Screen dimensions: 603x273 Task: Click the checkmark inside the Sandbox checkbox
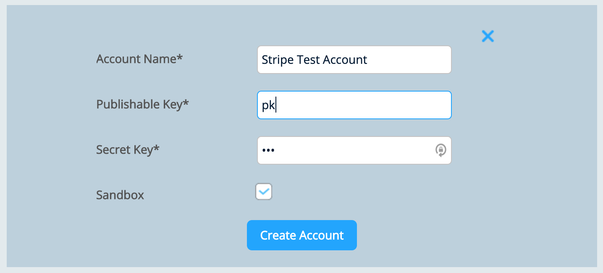click(x=264, y=192)
